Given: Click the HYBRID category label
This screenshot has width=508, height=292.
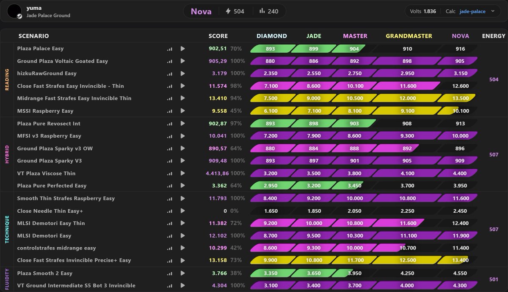Looking at the screenshot, I should [x=7, y=154].
